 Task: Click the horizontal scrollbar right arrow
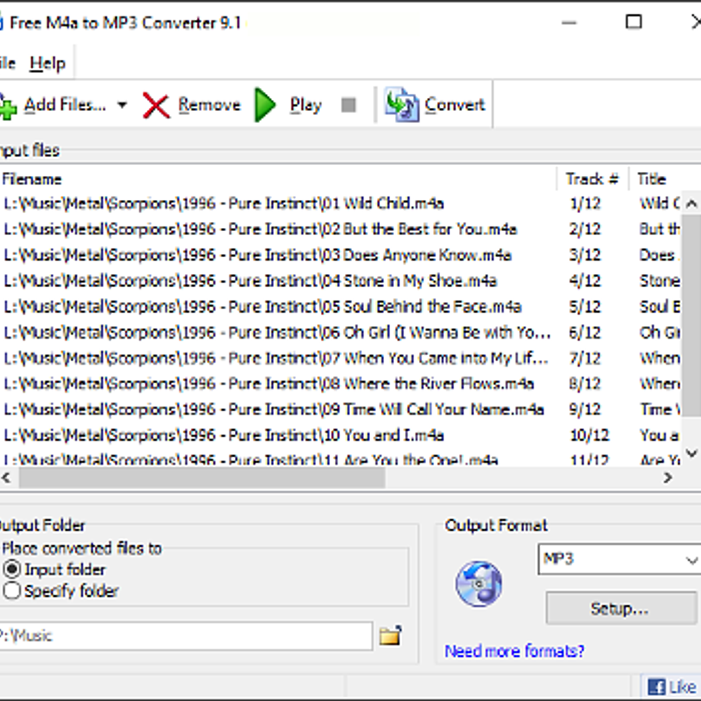point(667,478)
